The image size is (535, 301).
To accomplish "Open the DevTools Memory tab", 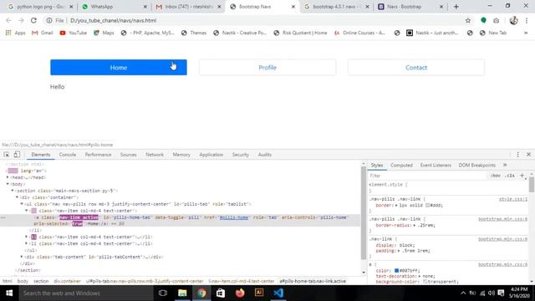I will [x=181, y=155].
